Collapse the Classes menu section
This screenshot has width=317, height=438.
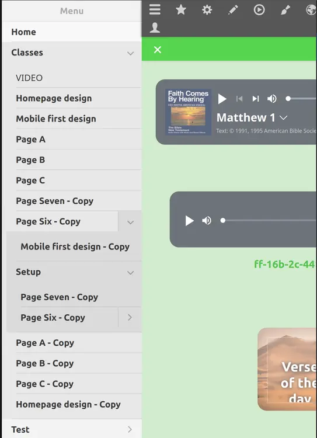[130, 53]
